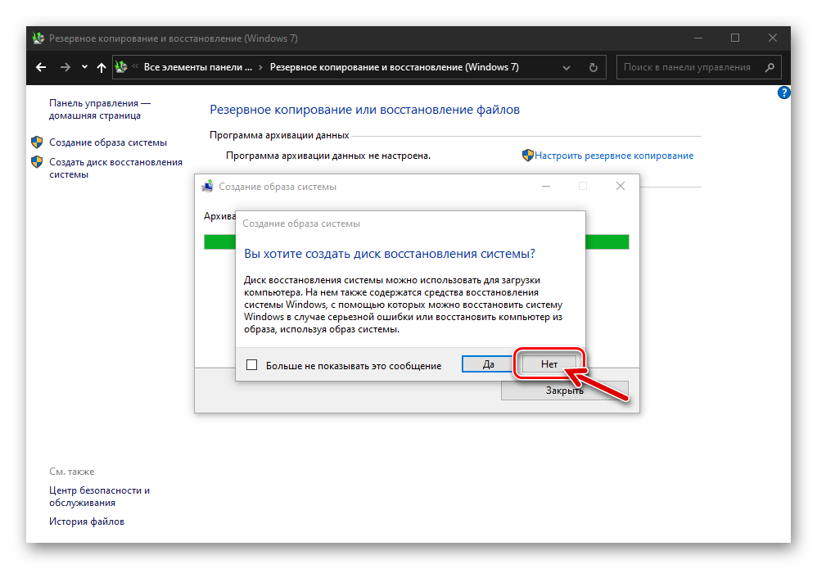Click the control panel icon in address bar
The height and width of the screenshot is (569, 817).
pos(121,66)
